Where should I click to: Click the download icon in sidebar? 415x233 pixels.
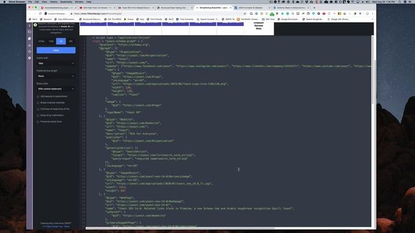29,45
